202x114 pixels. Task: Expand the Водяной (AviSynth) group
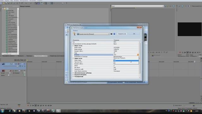[x=73, y=75]
